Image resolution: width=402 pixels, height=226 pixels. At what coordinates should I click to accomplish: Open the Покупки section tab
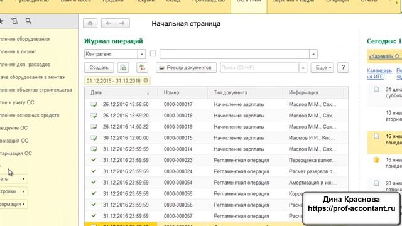[144, 1]
